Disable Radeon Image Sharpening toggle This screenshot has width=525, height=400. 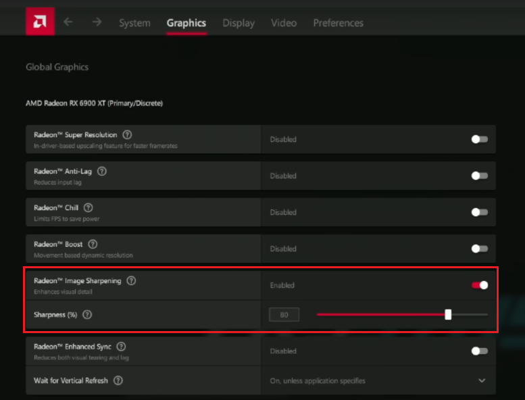point(479,285)
